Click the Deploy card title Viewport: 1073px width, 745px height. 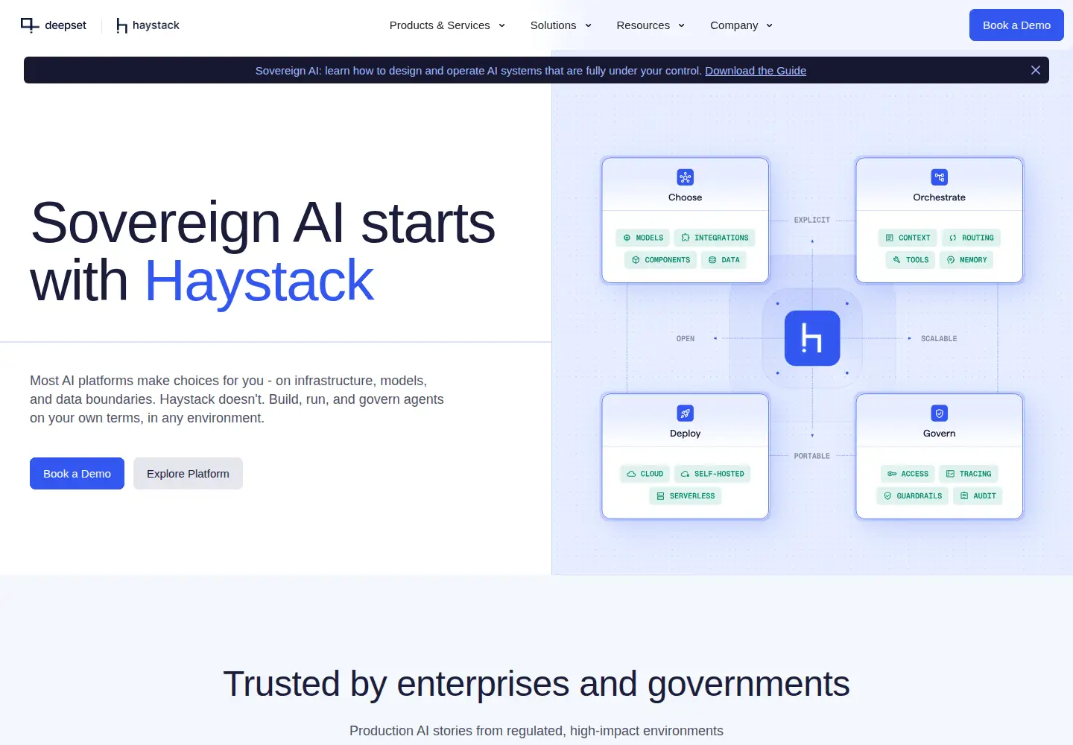tap(686, 434)
